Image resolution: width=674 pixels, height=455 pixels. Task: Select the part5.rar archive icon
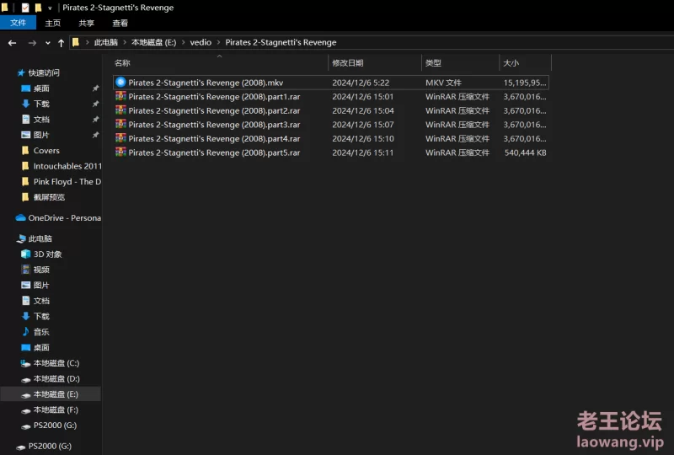[120, 153]
